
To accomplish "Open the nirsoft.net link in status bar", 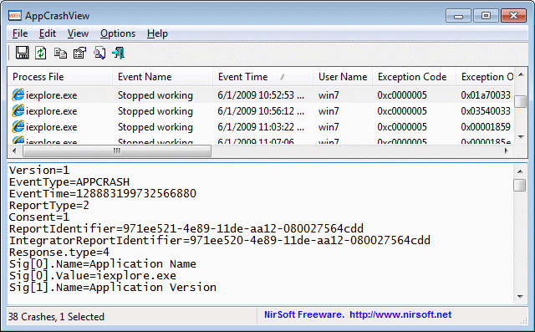I will click(400, 314).
